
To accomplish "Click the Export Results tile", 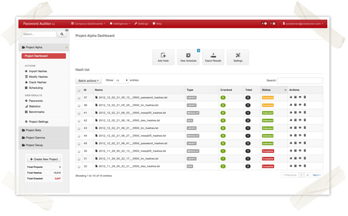I will click(213, 57).
